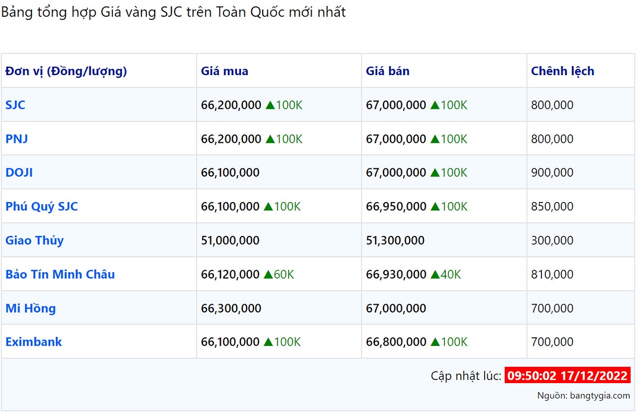Open the Giao Thủy link
The width and height of the screenshot is (637, 413).
point(35,240)
